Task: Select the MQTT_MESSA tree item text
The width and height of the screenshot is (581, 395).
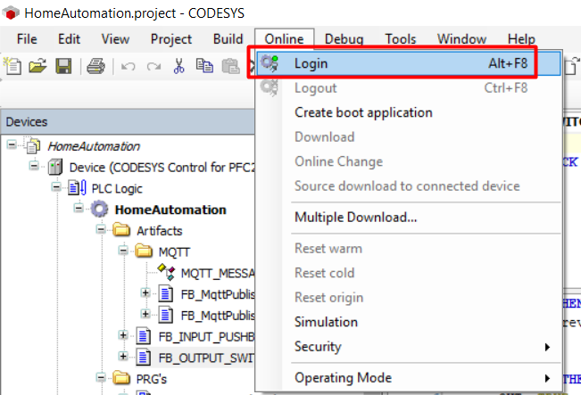Action: coord(218,273)
